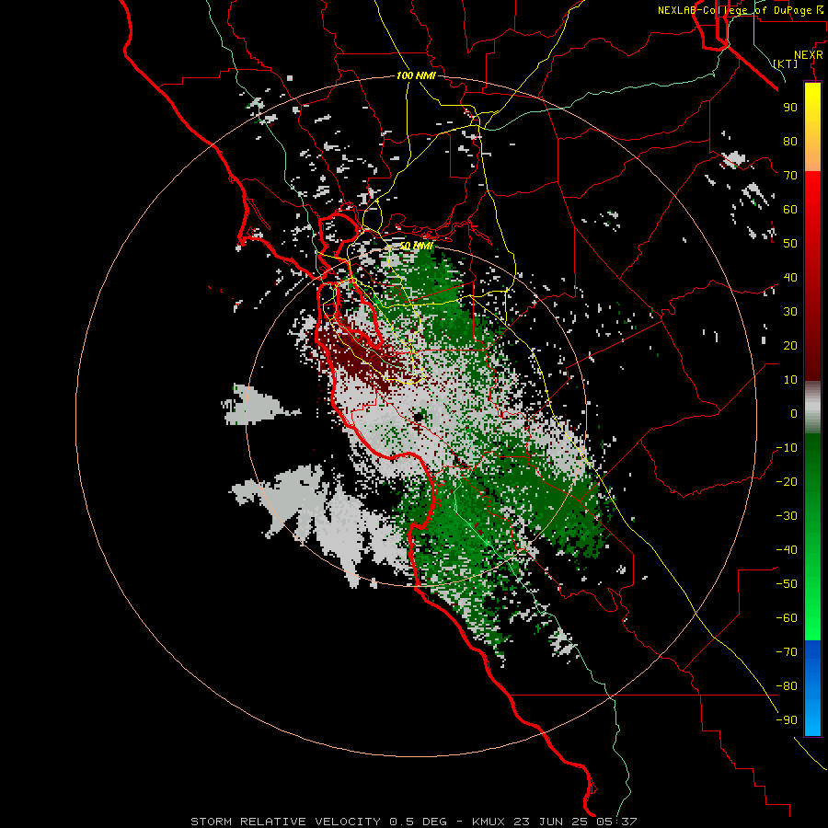Select the 50 NMI range ring label

(x=416, y=246)
